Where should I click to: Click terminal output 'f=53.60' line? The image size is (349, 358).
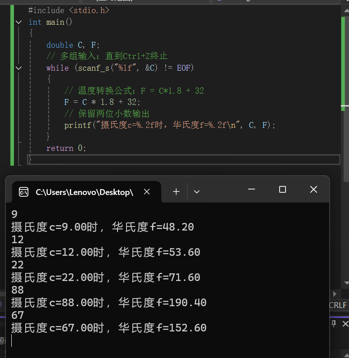[x=106, y=252]
